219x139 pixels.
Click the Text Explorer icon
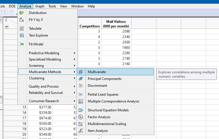coord(22,35)
